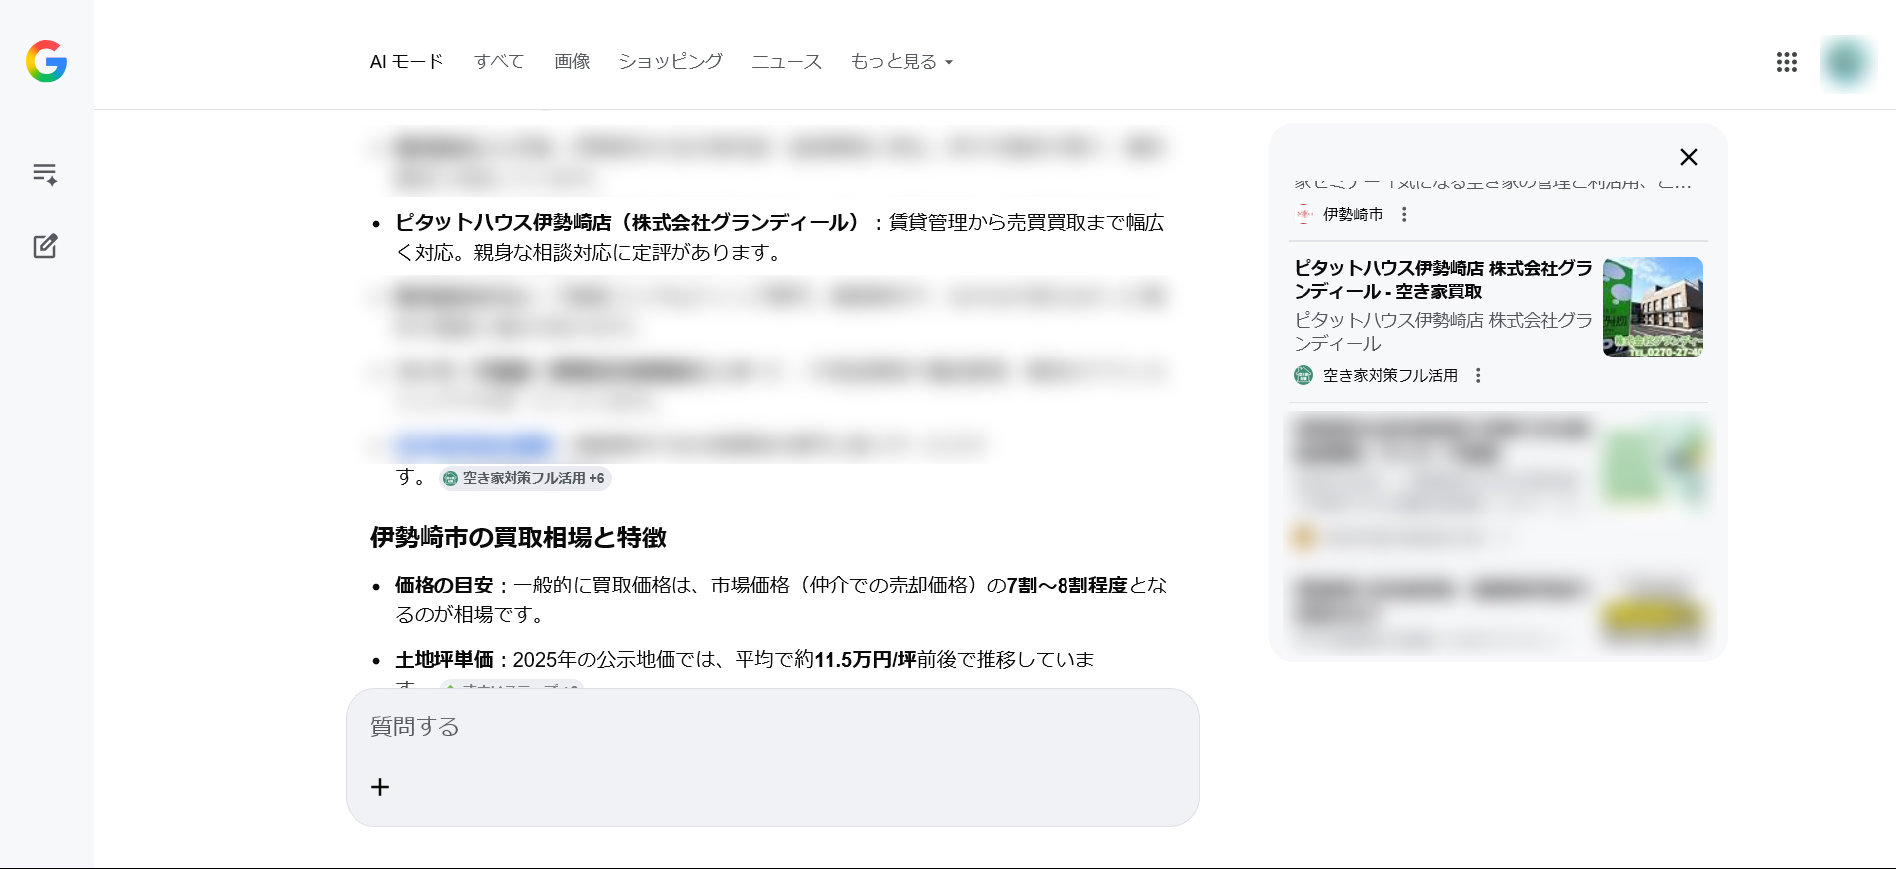
Task: Click the 空き家対策フル活用 +6 source chip
Action: click(525, 478)
